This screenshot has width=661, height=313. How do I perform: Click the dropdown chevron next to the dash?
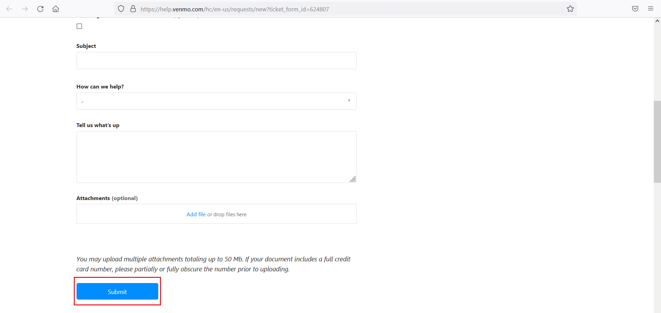click(x=349, y=101)
